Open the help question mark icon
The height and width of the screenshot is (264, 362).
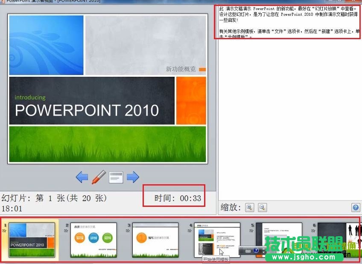(355, 208)
